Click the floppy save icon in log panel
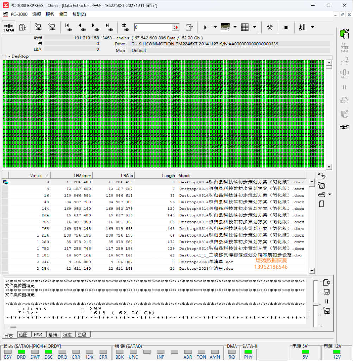Image resolution: width=353 pixels, height=361 pixels. pos(327,292)
